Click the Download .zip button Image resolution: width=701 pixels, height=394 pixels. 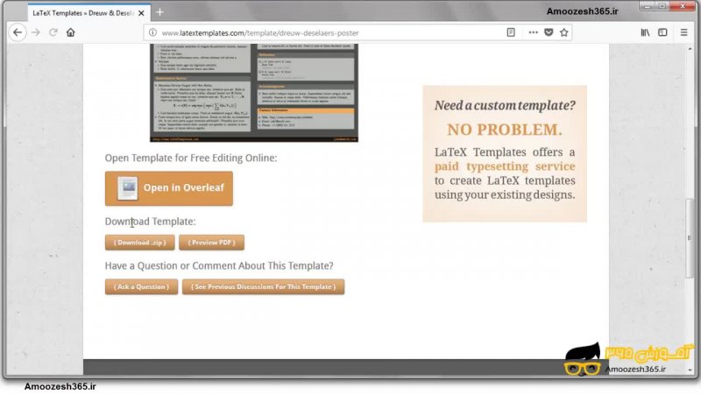[x=140, y=243]
